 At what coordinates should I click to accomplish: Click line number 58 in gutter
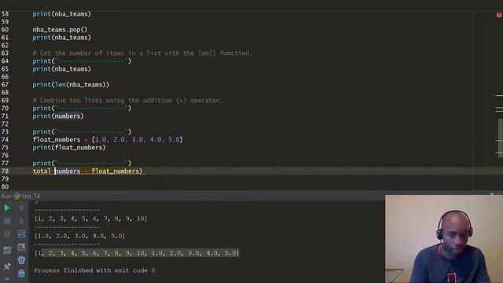[5, 14]
